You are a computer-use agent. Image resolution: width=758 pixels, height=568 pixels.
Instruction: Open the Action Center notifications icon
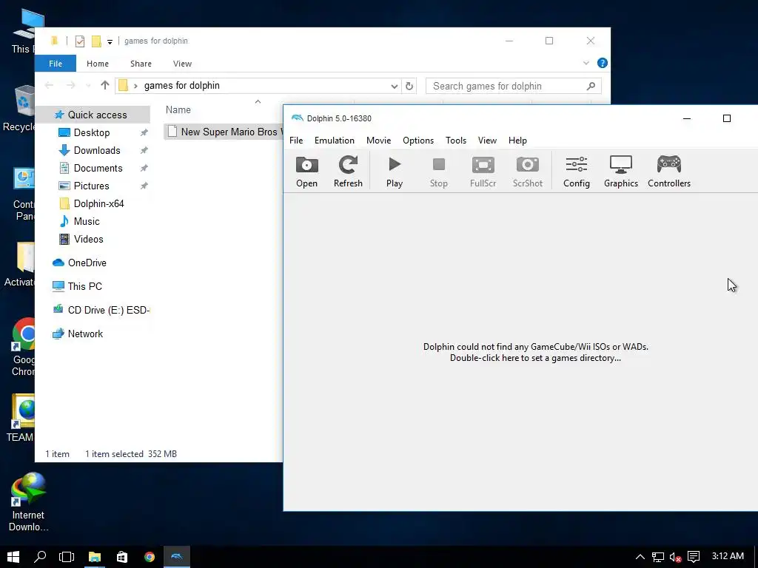pyautogui.click(x=693, y=558)
